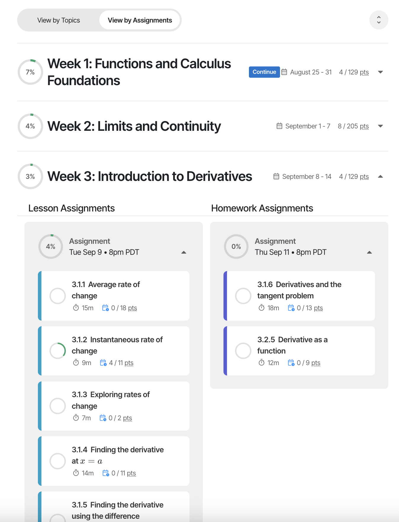
Task: Click the due-date points icon for lesson 3.1.2
Action: (x=103, y=363)
